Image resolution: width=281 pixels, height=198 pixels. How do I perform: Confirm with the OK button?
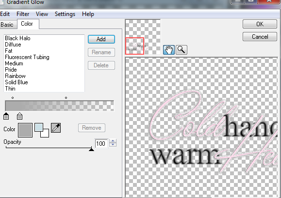[x=260, y=24]
